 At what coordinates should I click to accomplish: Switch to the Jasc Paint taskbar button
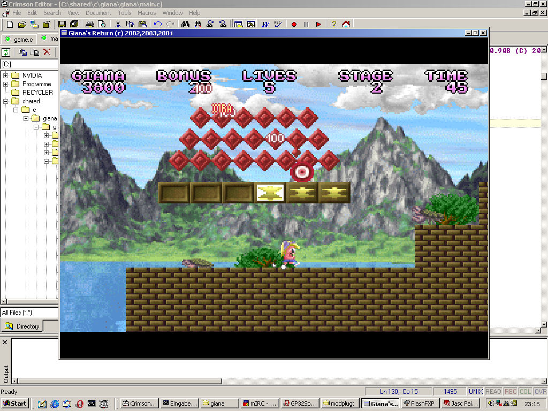[460, 404]
